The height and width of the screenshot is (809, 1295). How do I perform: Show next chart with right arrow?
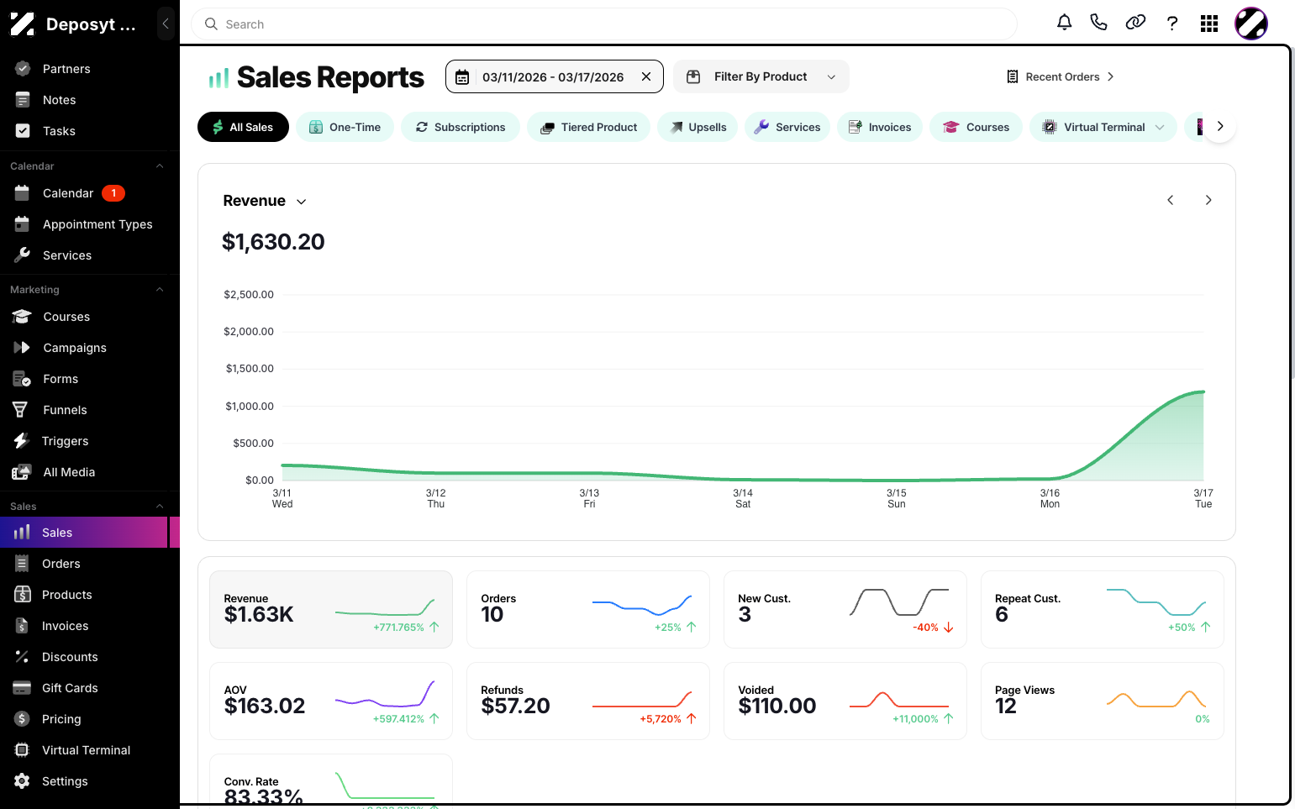[1208, 200]
